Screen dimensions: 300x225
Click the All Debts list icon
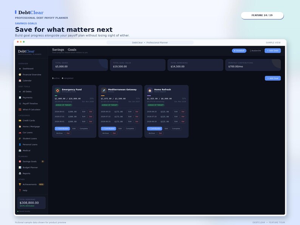tap(20, 92)
